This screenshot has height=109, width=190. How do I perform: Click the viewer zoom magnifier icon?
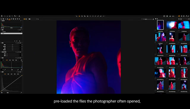click(38, 19)
